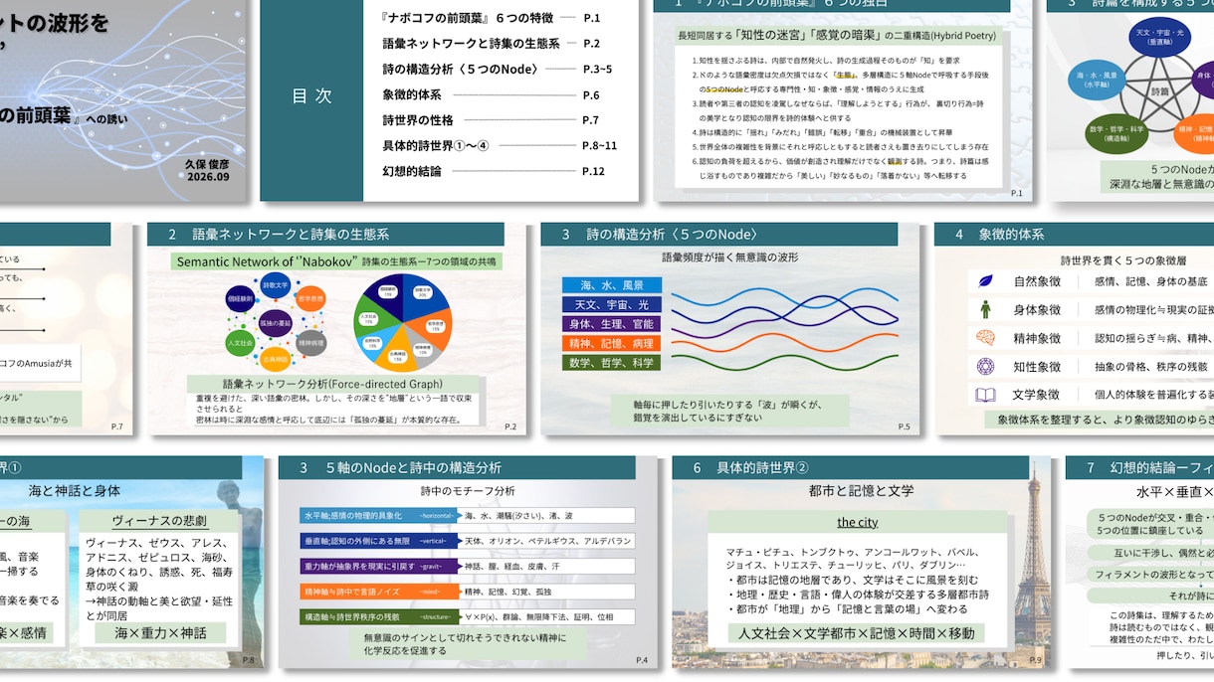Click the red 孤独の墓誌 node in network graph
The width and height of the screenshot is (1214, 682).
275,323
